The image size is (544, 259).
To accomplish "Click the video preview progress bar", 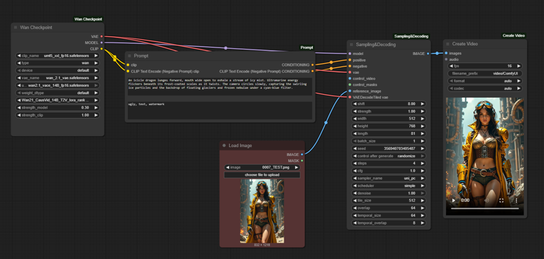I will (x=485, y=209).
